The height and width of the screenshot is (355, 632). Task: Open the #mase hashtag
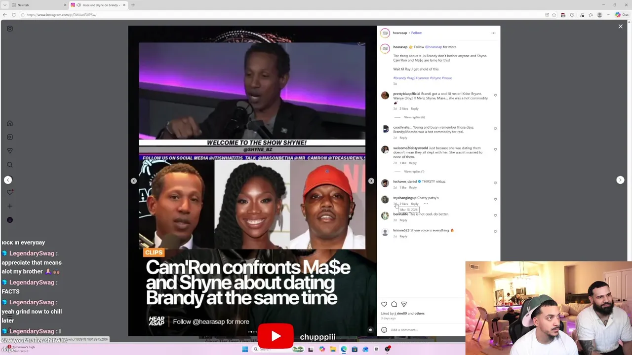(447, 78)
